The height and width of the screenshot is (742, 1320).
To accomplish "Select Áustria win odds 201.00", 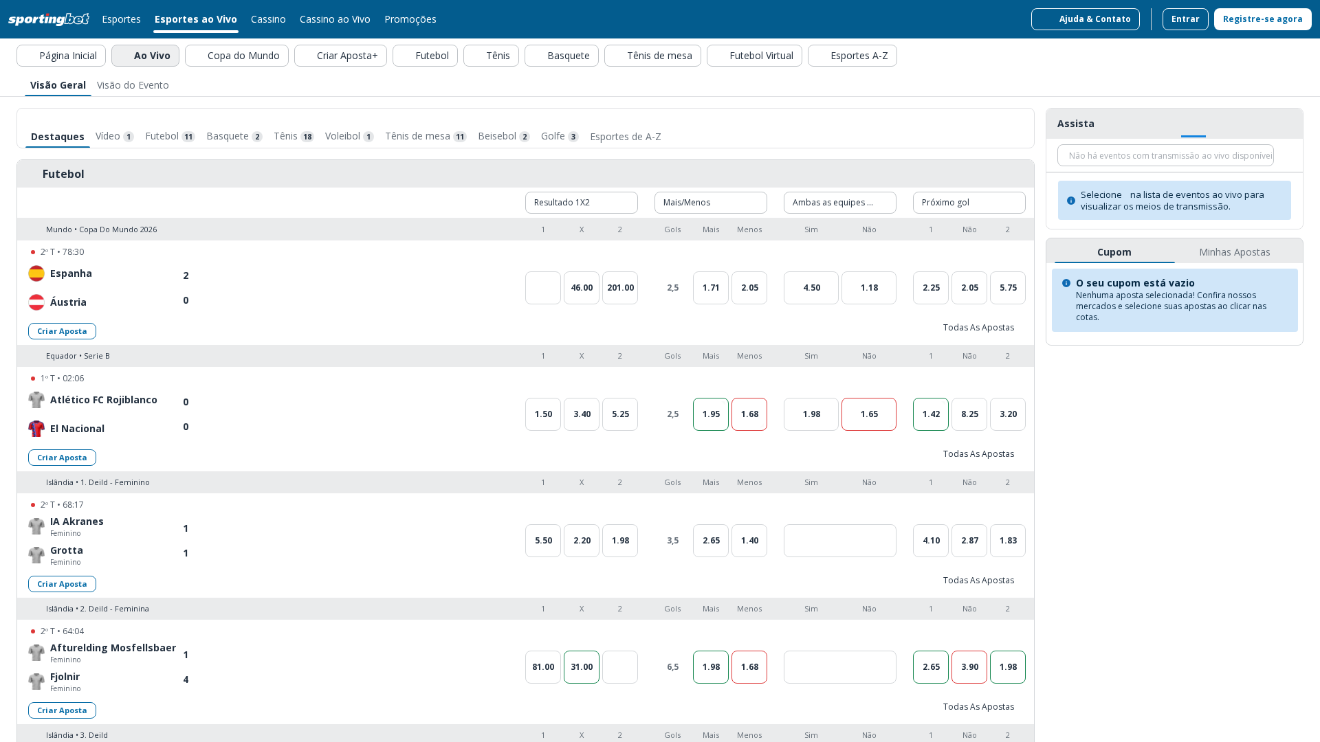I will 620,288.
